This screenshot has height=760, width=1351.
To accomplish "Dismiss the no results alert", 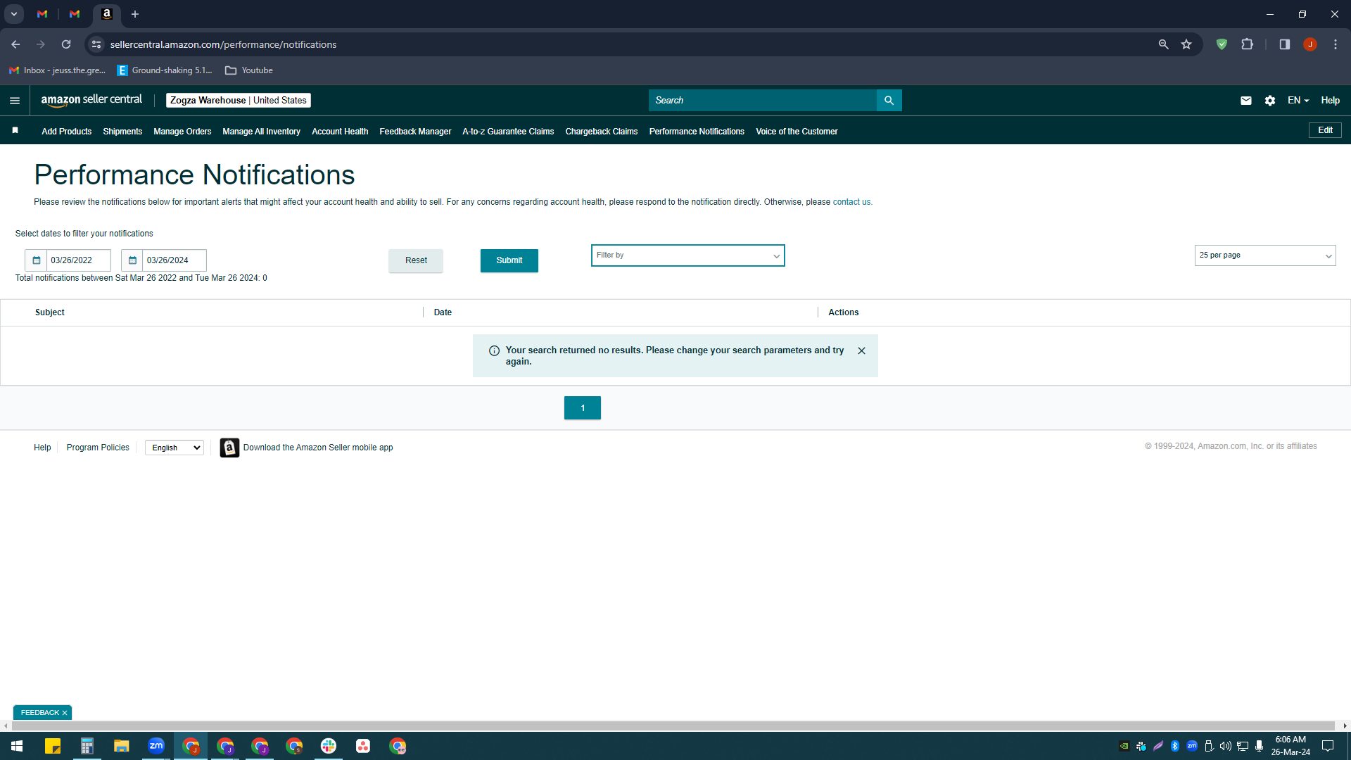I will [x=861, y=350].
